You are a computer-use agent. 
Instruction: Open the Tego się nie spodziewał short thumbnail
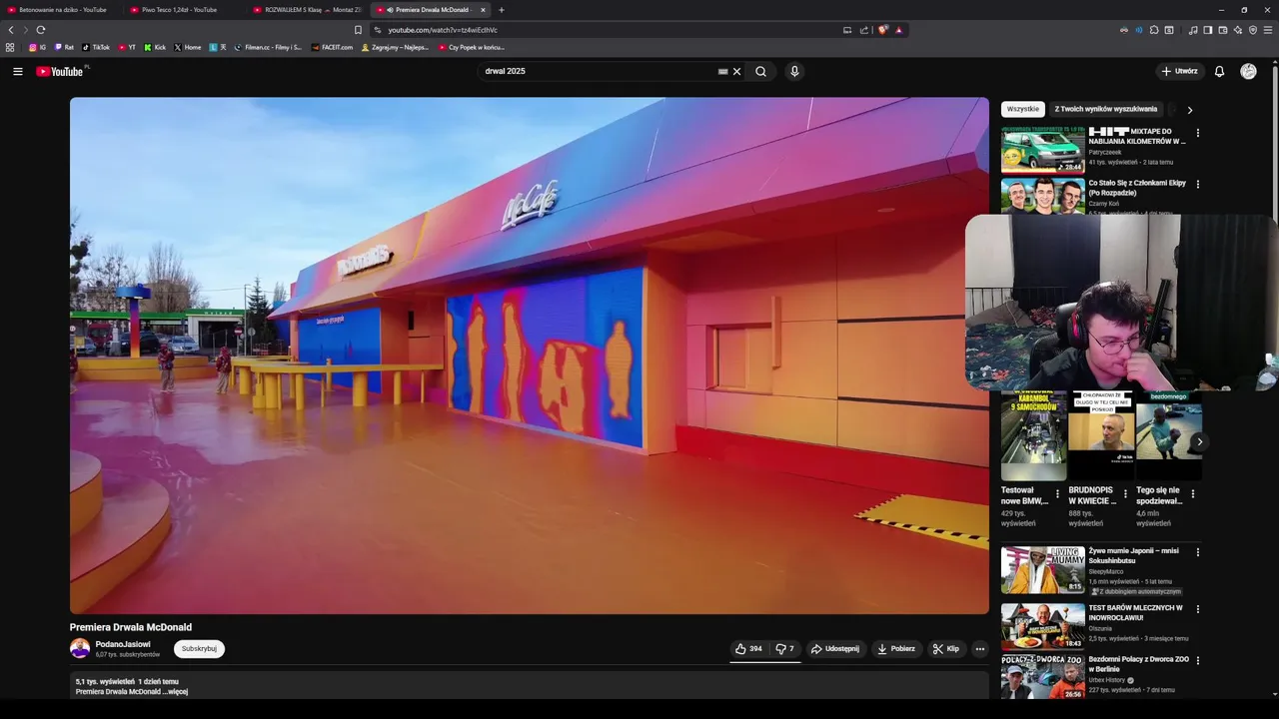1168,435
